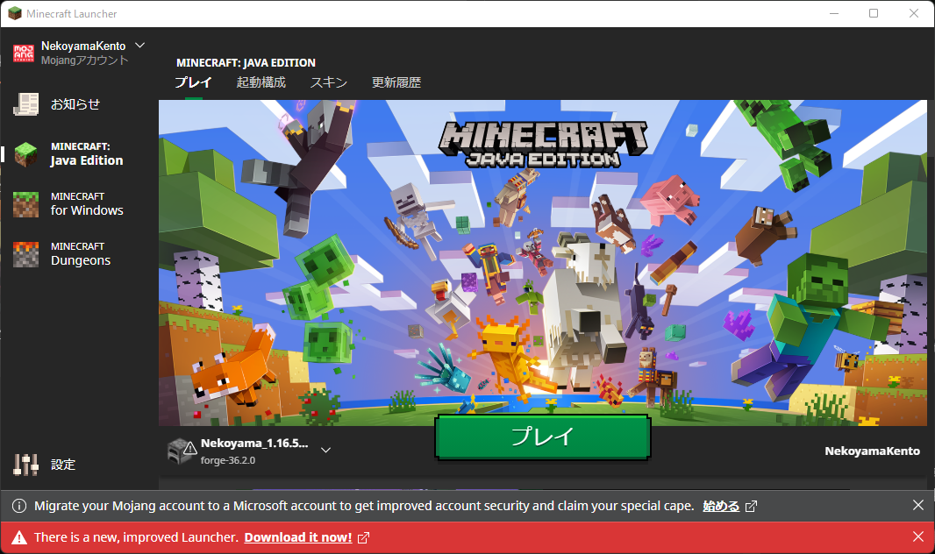Select the Minecraft for Windows dirt block icon

25,204
